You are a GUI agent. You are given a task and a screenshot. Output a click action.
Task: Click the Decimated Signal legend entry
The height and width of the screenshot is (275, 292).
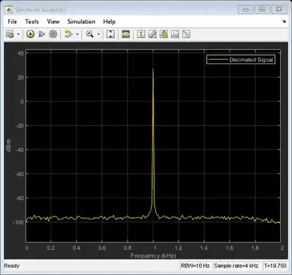[241, 60]
